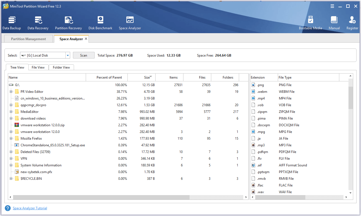Expand the PR Video Editor folder

(11, 91)
